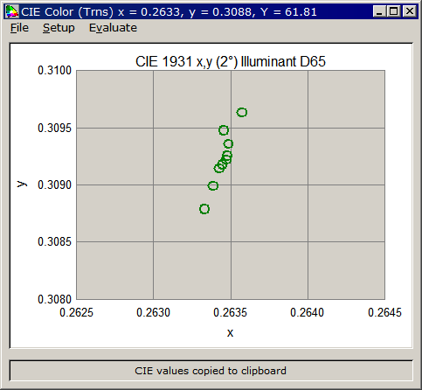Click the x axis label under the chart
The height and width of the screenshot is (390, 422).
coord(230,332)
